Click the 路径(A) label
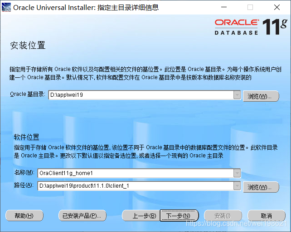This screenshot has height=232, width=291. 24,185
